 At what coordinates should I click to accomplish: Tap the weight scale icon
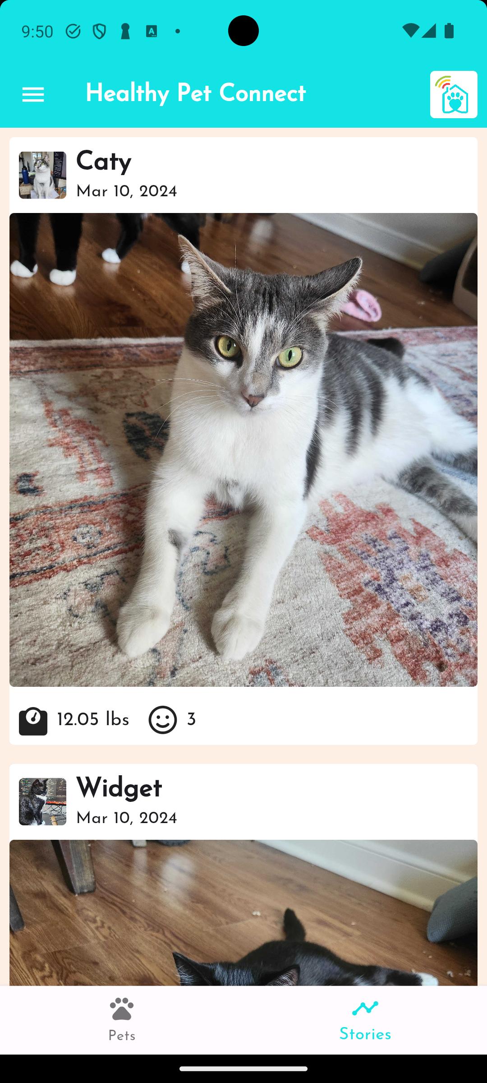coord(33,720)
